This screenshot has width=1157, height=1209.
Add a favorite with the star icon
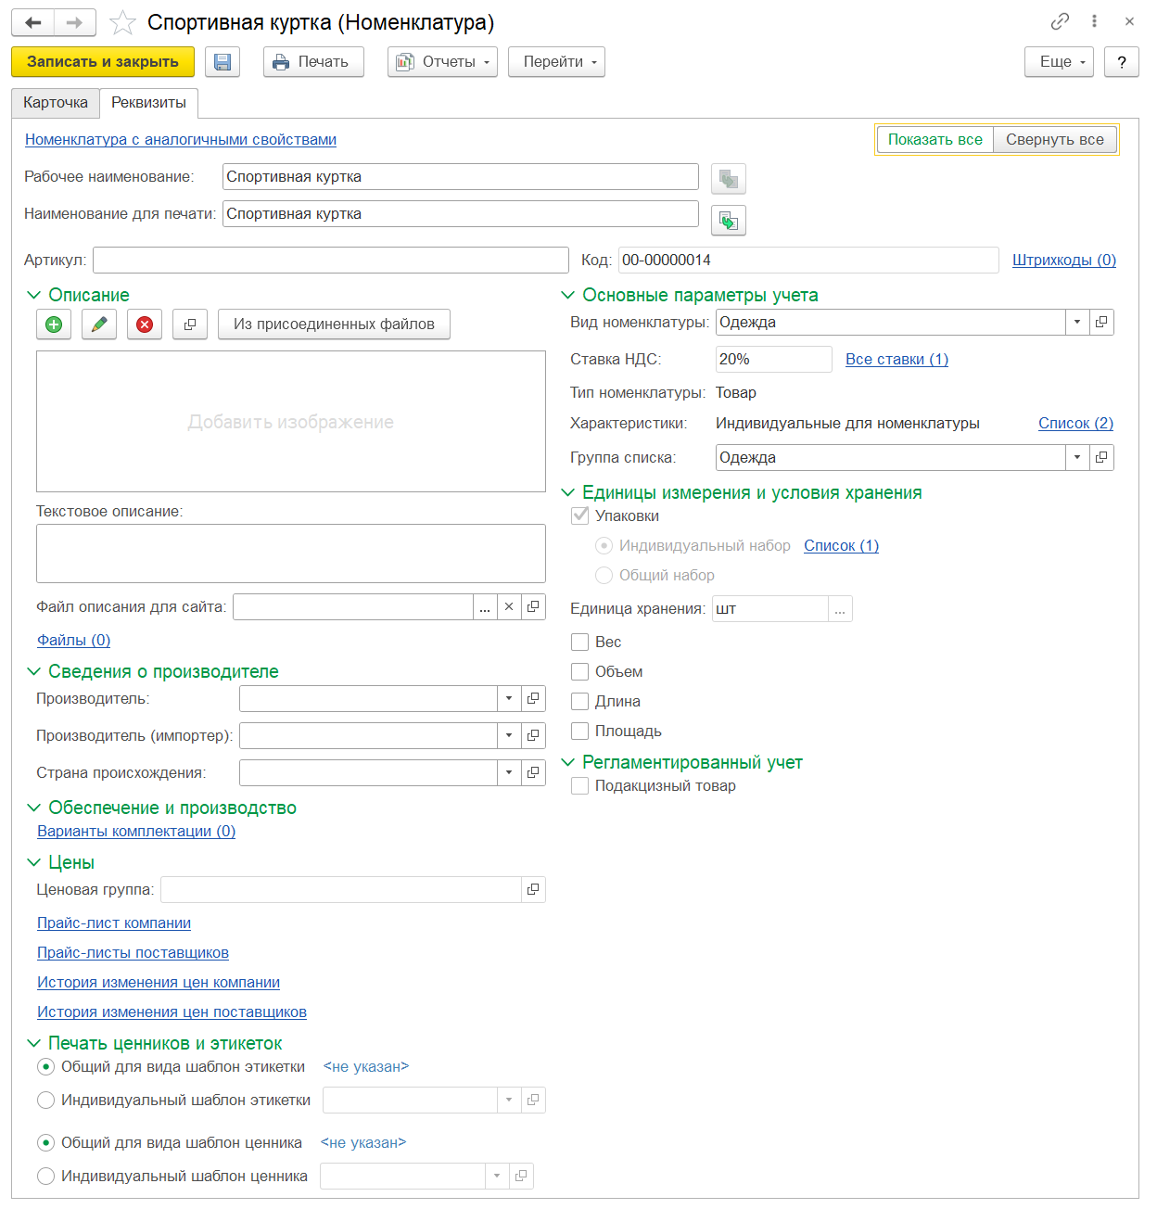(x=122, y=23)
